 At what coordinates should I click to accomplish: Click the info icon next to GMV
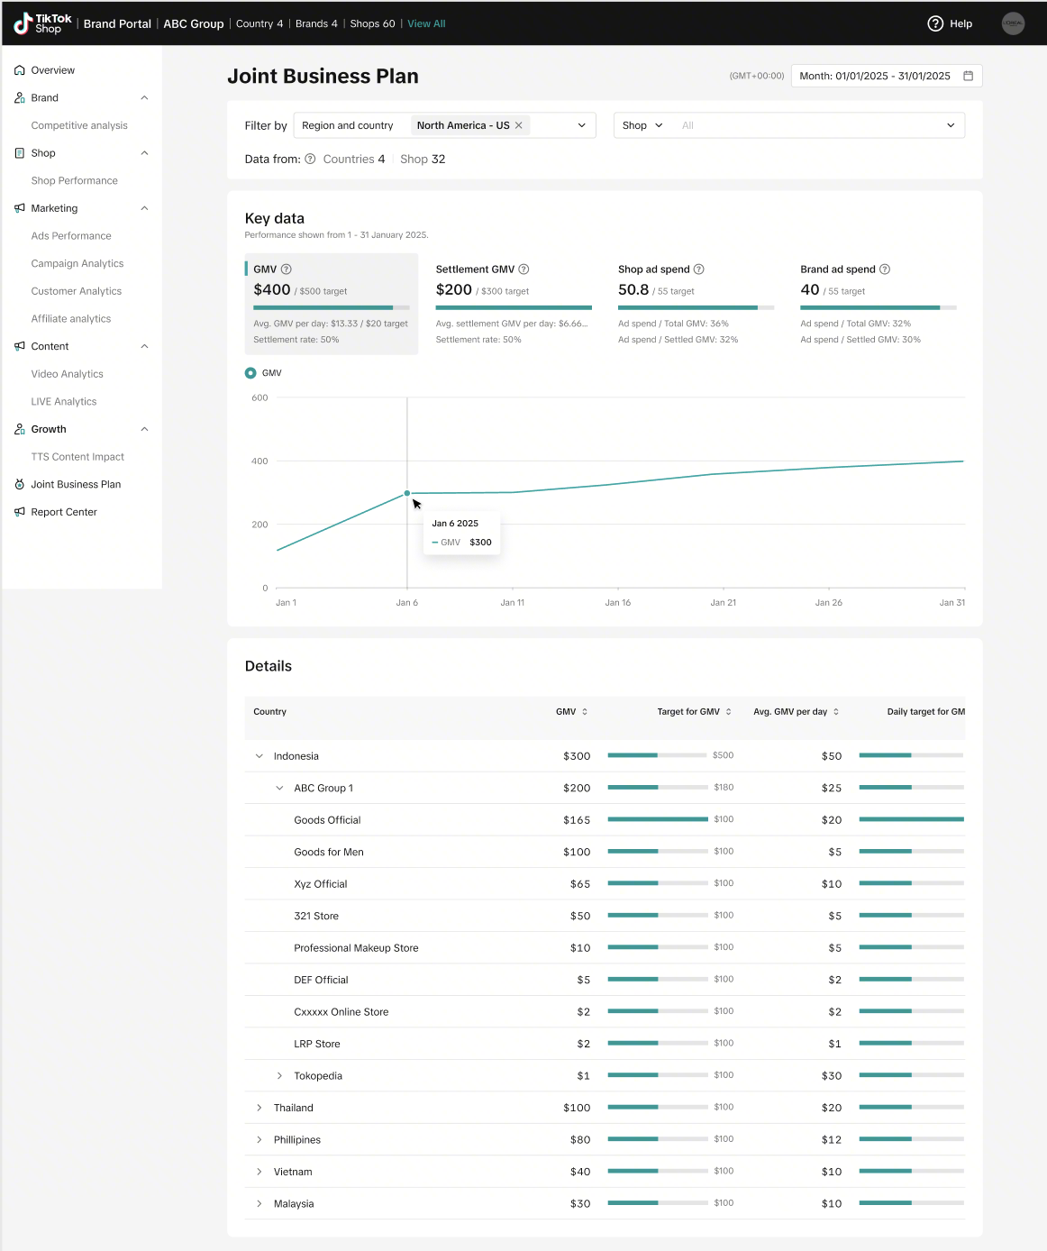click(x=287, y=269)
